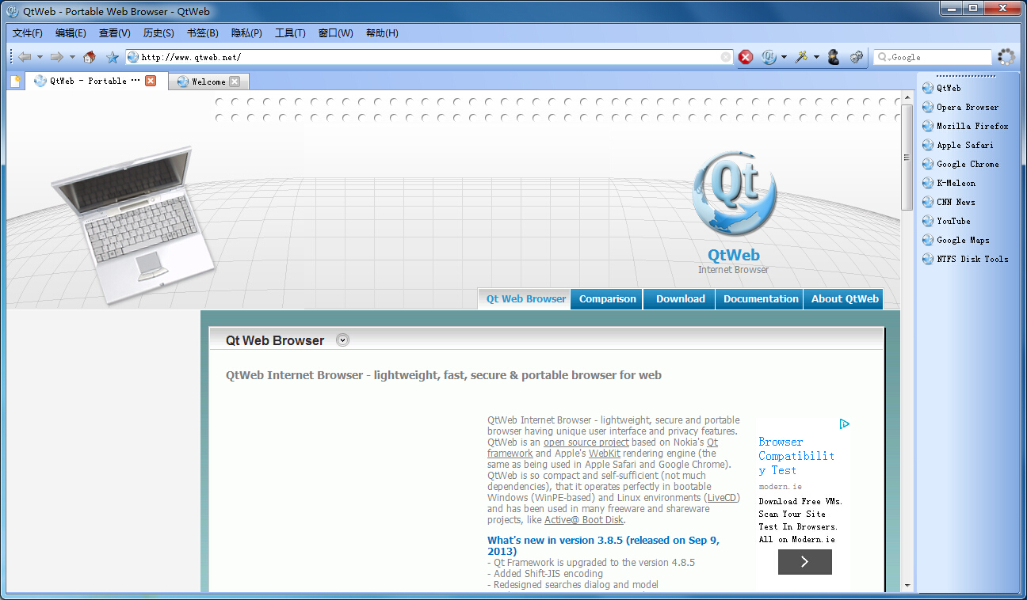Open the Apple Safari bookmark
Image resolution: width=1027 pixels, height=600 pixels.
coord(958,145)
